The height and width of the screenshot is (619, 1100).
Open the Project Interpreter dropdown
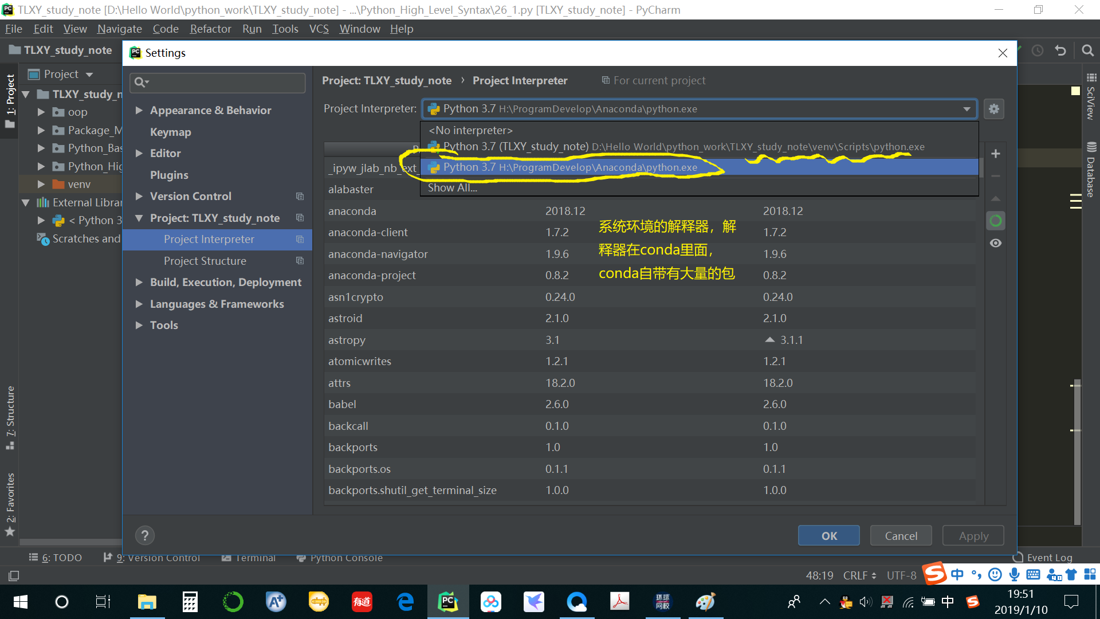coord(966,109)
